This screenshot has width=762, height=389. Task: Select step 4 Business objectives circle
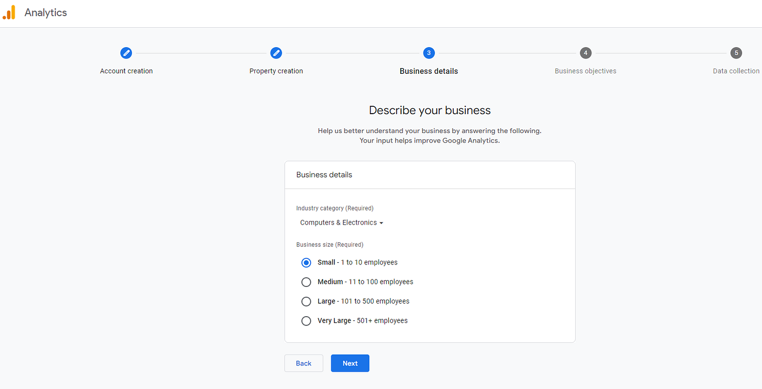tap(586, 53)
